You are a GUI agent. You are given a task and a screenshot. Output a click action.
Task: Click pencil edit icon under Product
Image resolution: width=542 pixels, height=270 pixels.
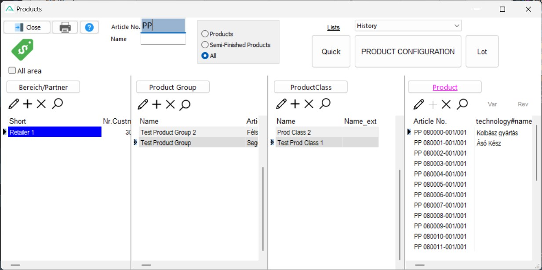coord(419,104)
